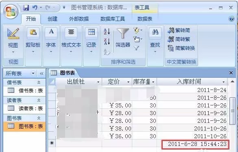Screen dimensions: 238x152
Task: Collapse the navigation pane with double chevron
Action: click(41, 74)
